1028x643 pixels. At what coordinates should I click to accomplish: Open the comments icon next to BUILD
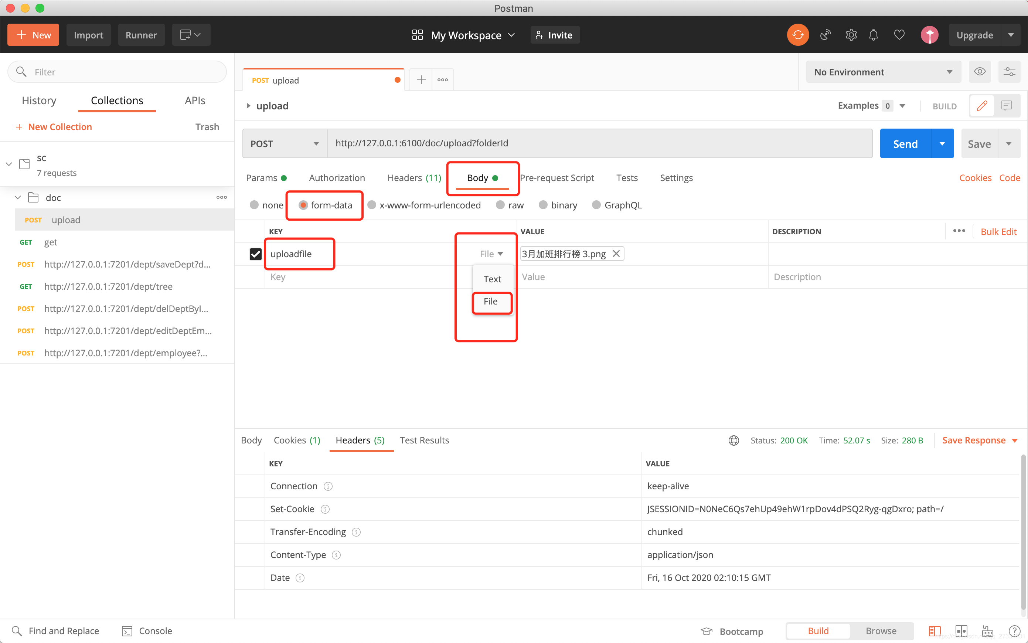pos(1006,105)
